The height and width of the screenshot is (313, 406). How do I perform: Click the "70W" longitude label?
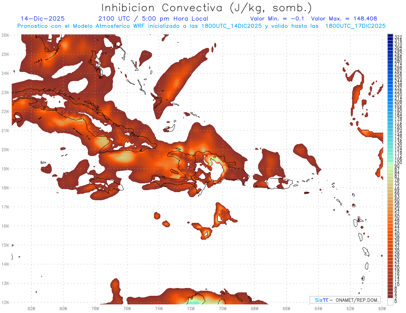(x=223, y=309)
